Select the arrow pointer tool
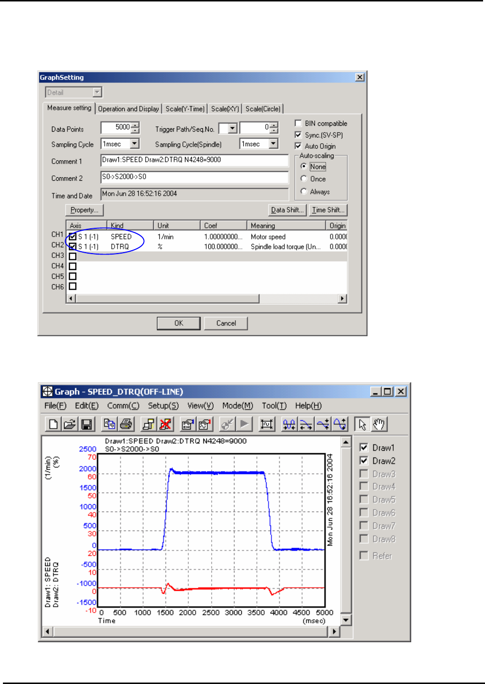 [x=362, y=424]
